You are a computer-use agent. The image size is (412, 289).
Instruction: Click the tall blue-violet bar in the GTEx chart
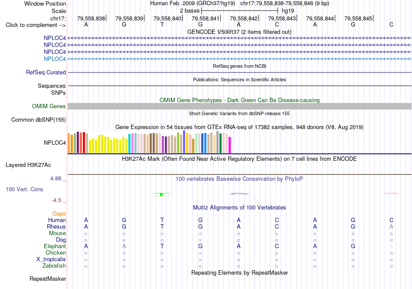click(184, 142)
